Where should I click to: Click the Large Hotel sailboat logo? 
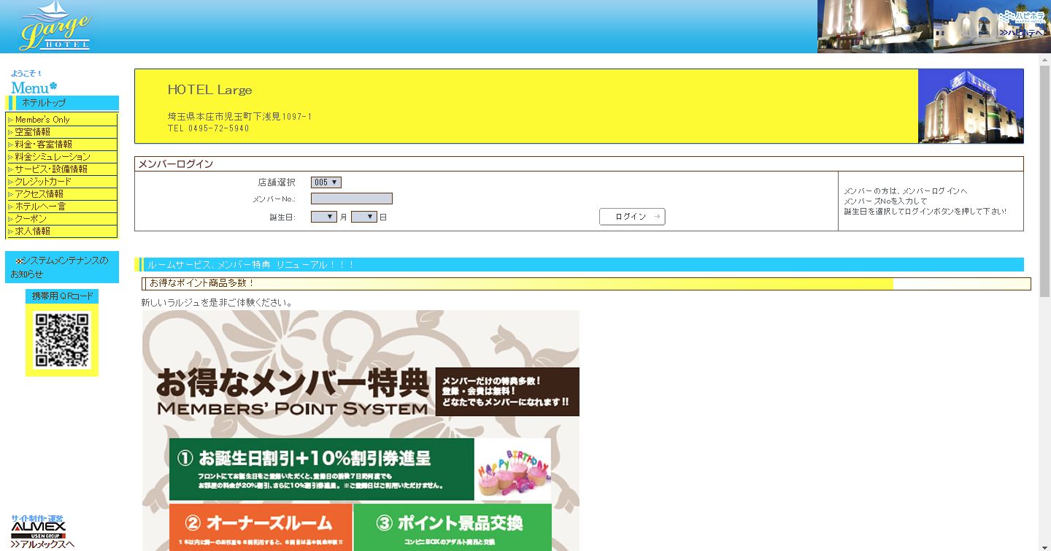click(x=55, y=26)
